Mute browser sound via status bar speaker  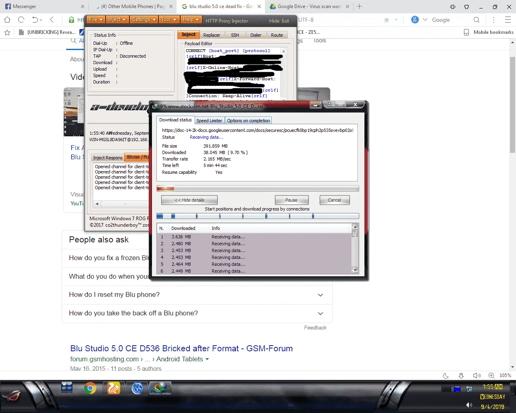[476, 375]
